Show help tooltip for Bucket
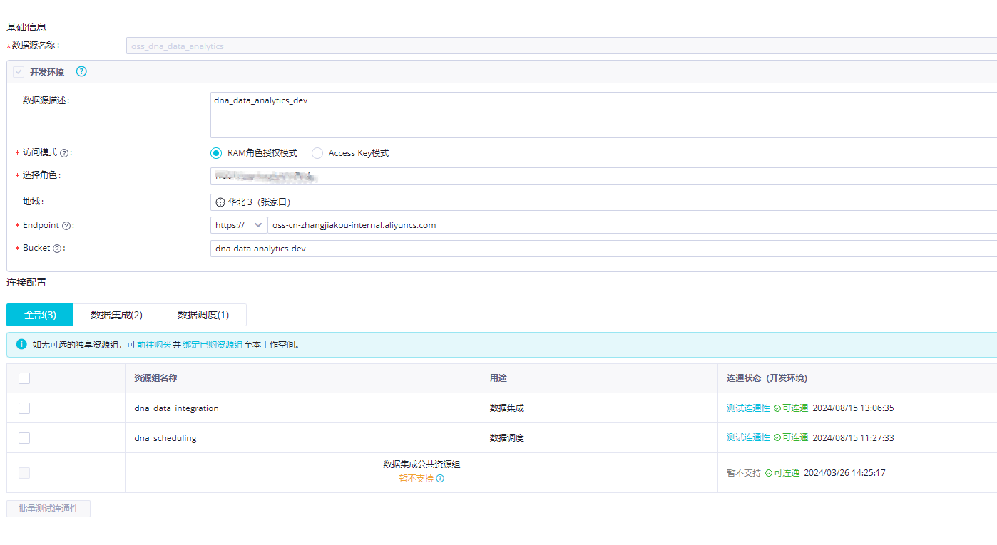 (57, 249)
